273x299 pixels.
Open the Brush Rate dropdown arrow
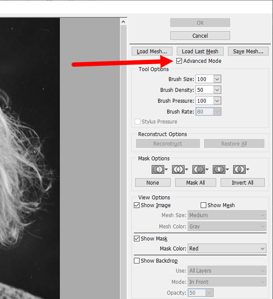coord(217,111)
